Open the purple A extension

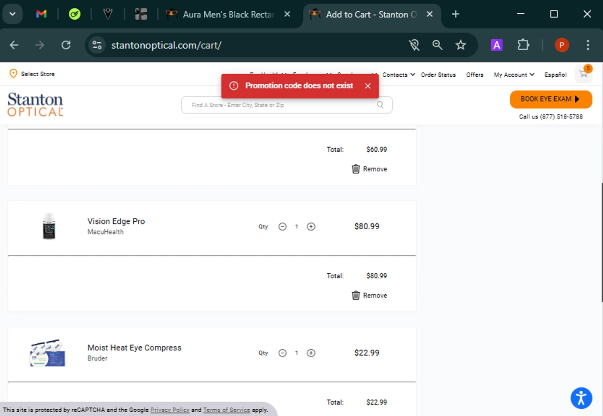pos(497,45)
